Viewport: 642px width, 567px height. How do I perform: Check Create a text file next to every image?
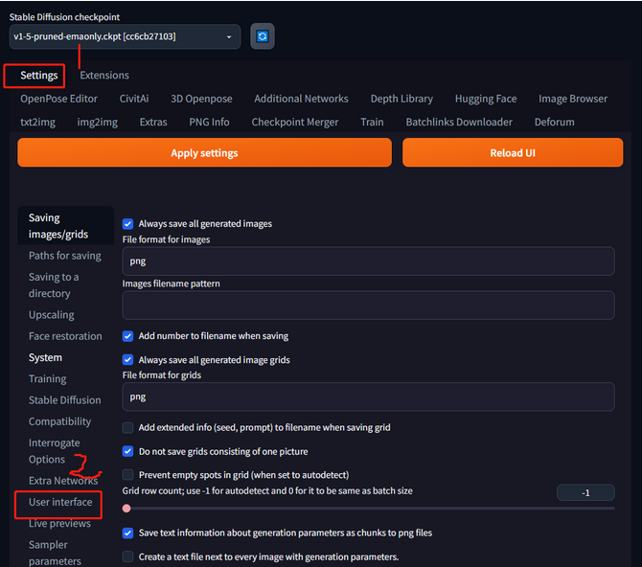[128, 556]
